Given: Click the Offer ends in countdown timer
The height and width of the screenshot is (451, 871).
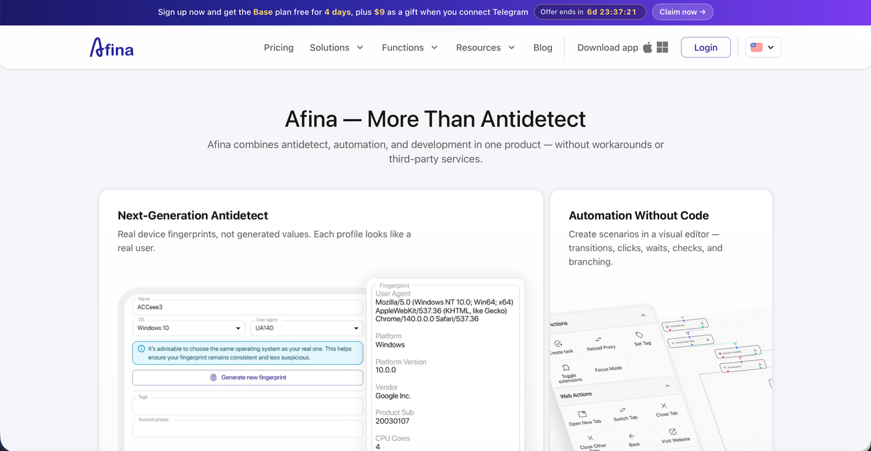Looking at the screenshot, I should 590,12.
